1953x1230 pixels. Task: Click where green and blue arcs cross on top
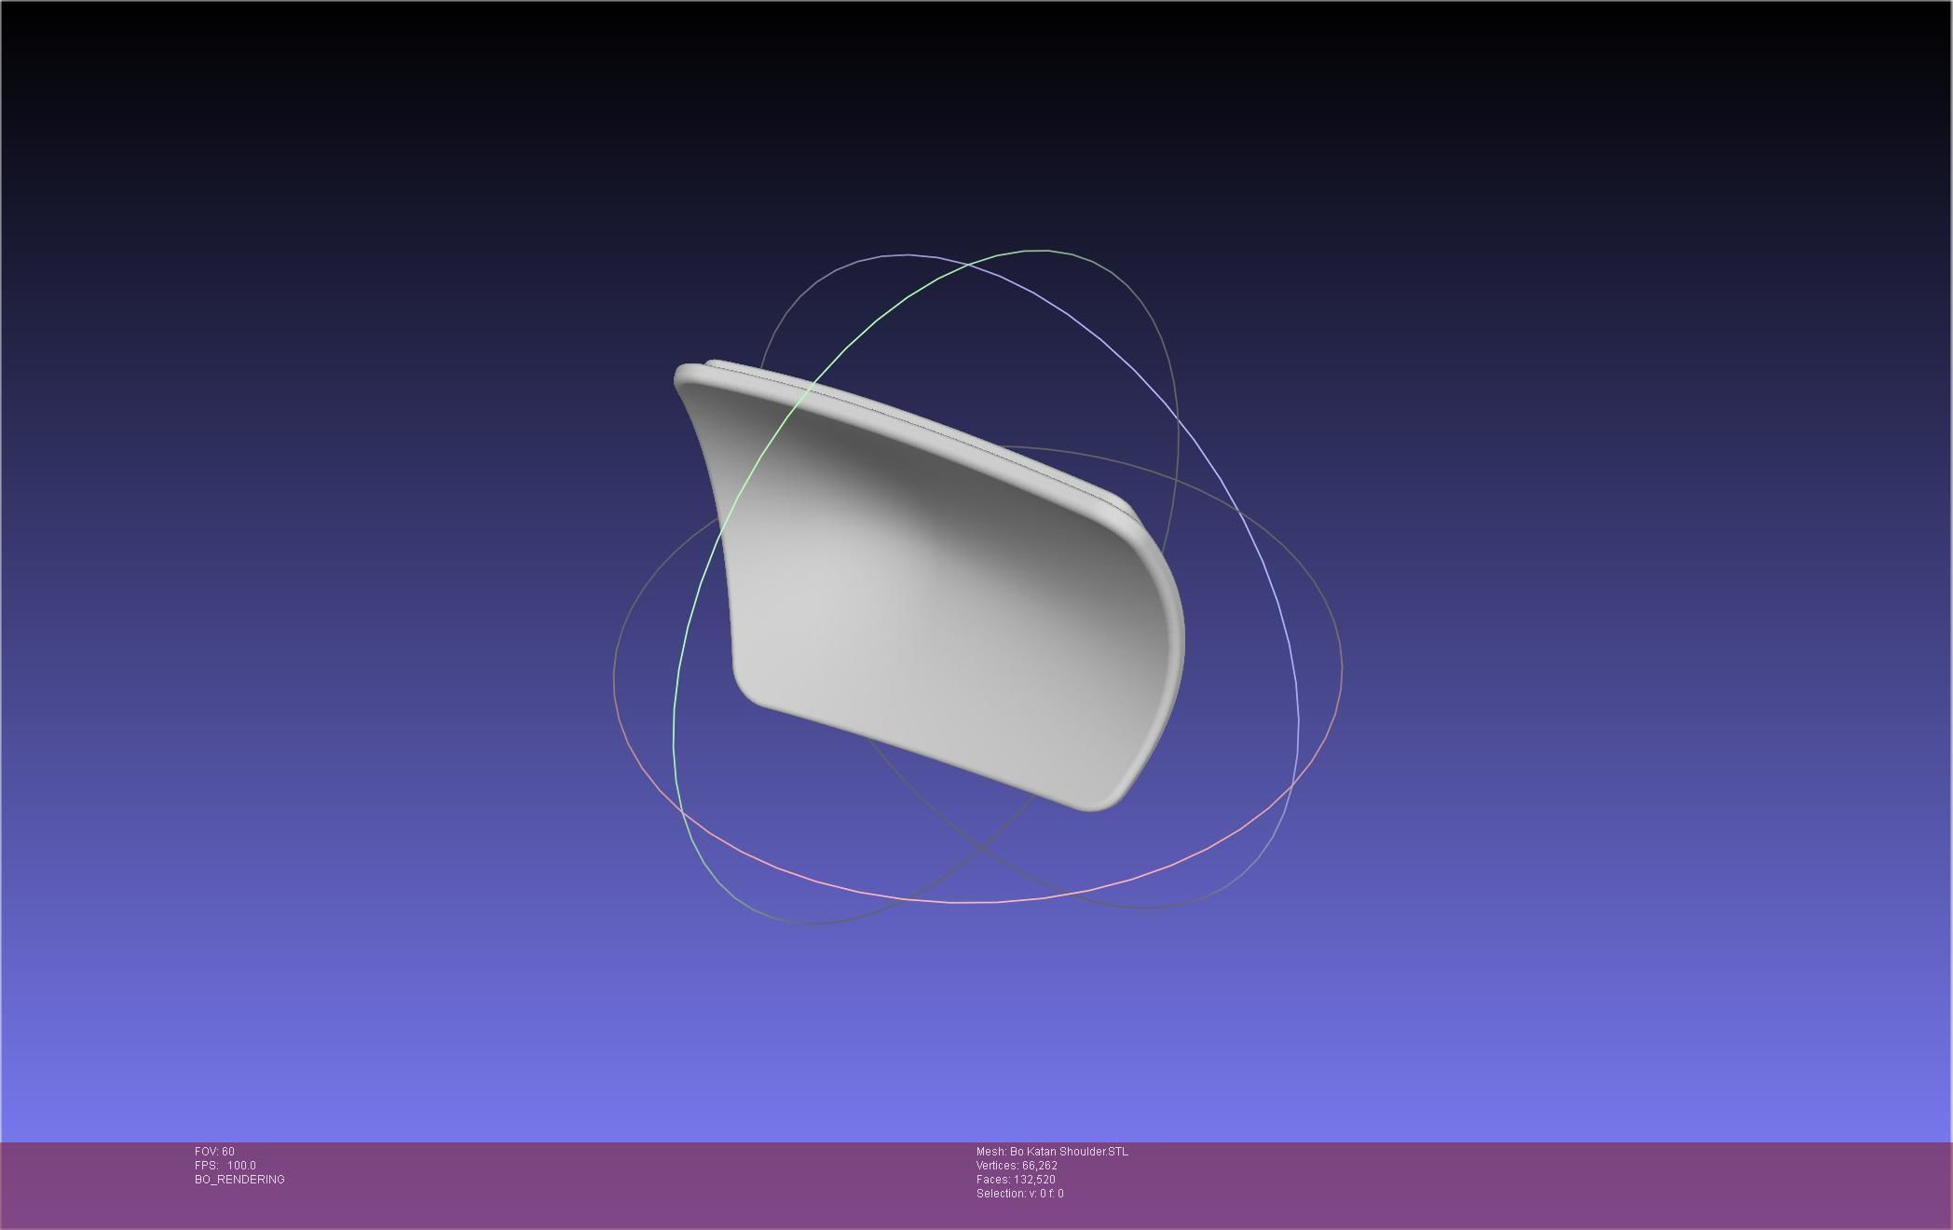pyautogui.click(x=967, y=266)
